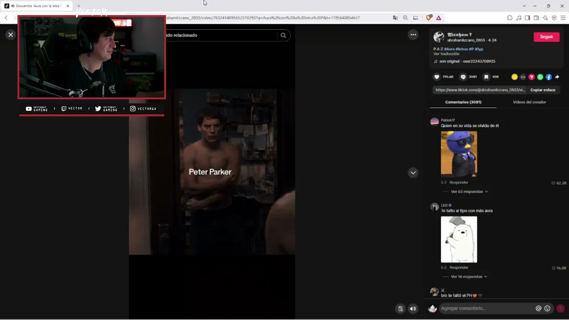Save the video with the bookmark icon
Screen dimensions: 569x320
486,77
